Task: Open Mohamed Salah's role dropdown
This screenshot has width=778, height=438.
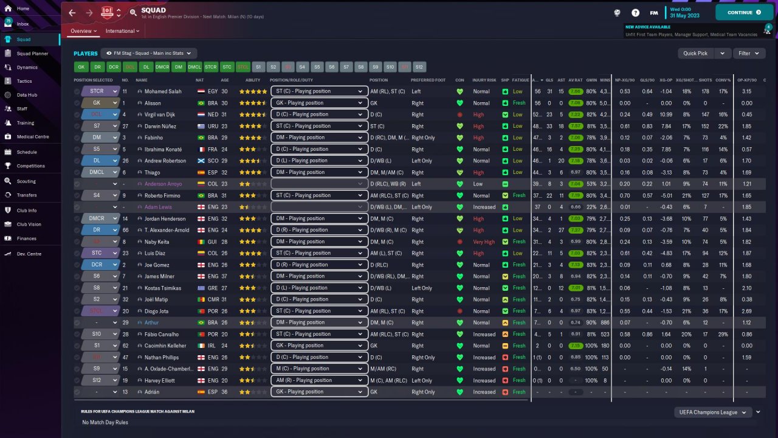Action: click(x=319, y=91)
